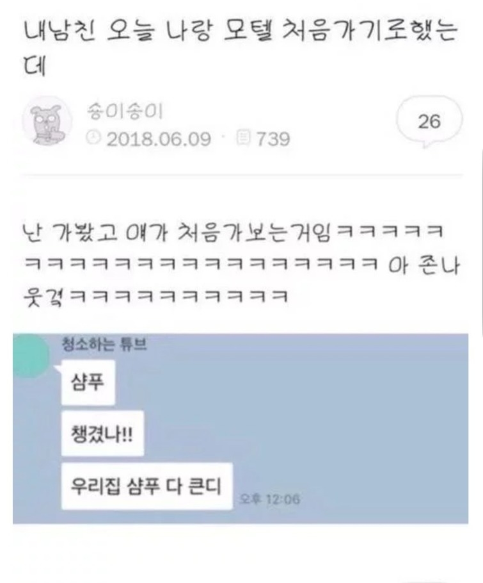Click the 아 존나 text in post body
The width and height of the screenshot is (483, 583).
[x=424, y=265]
